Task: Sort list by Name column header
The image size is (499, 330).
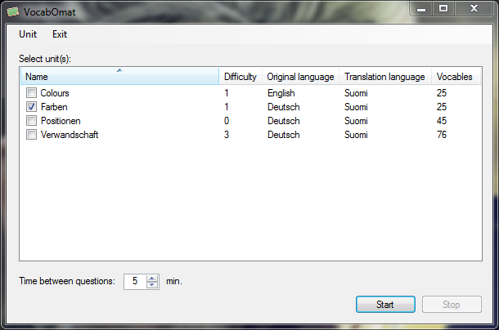Action: pos(119,76)
